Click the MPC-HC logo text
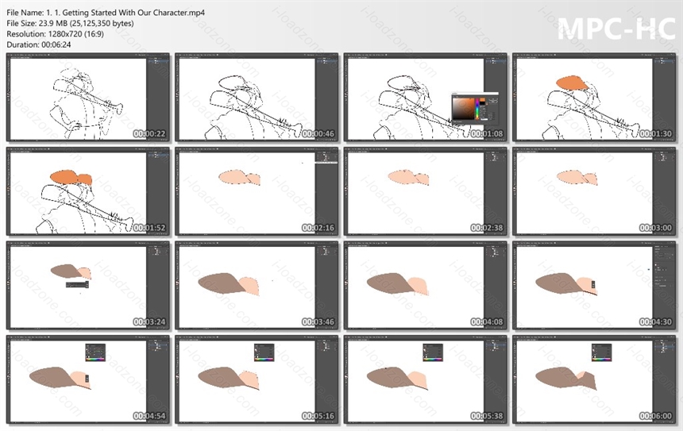This screenshot has height=431, width=683. [x=616, y=29]
